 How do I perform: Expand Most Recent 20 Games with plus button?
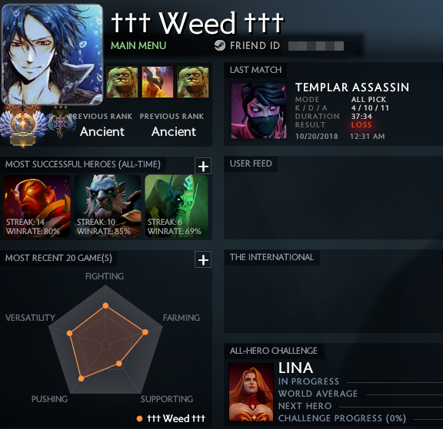point(203,259)
